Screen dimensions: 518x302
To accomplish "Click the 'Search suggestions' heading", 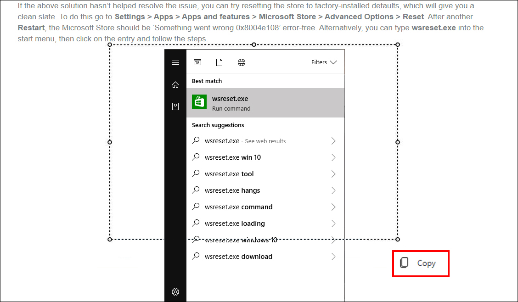I will point(218,125).
